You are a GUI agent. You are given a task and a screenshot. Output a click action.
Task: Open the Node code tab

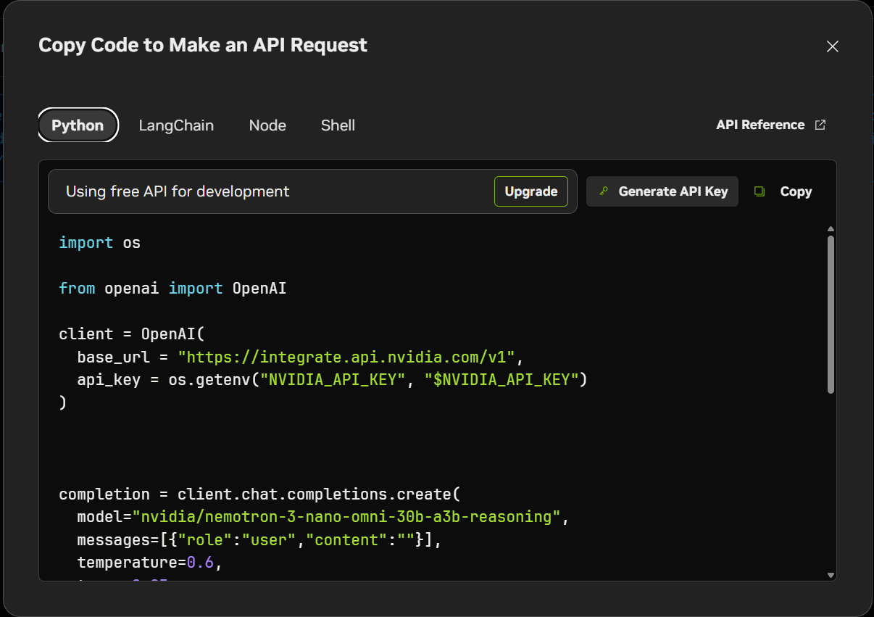click(267, 125)
